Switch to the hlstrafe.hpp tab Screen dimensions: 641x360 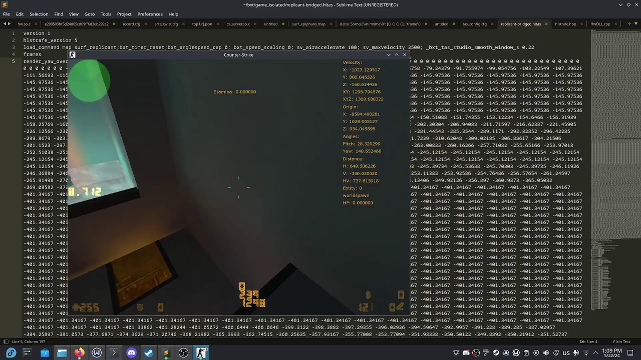point(565,23)
